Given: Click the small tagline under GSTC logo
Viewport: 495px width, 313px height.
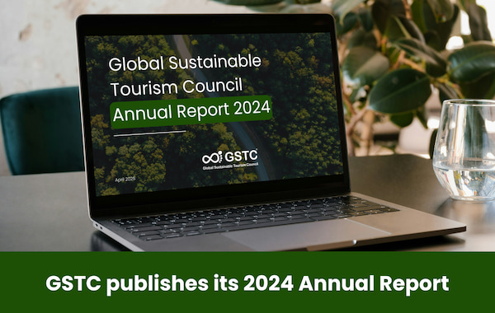Looking at the screenshot, I should pos(230,166).
